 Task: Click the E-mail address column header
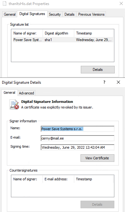(58, 179)
